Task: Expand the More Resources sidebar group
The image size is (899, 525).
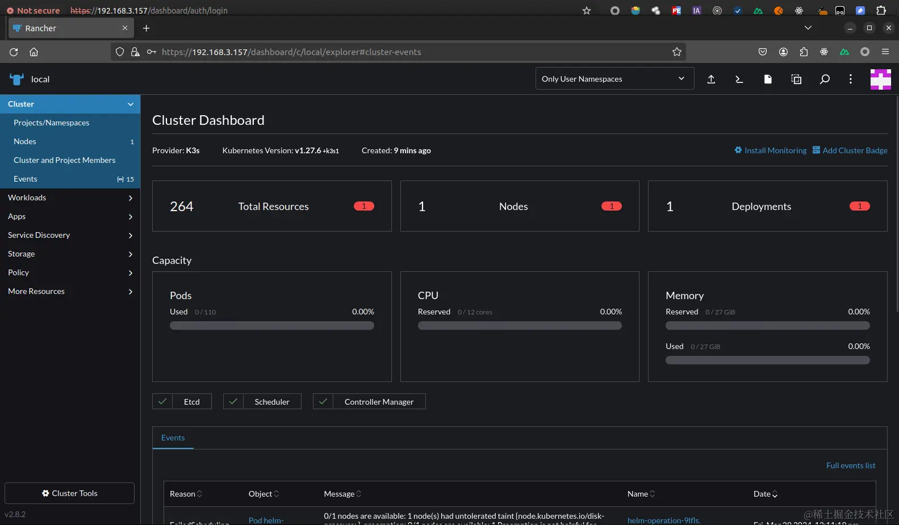Action: click(131, 291)
